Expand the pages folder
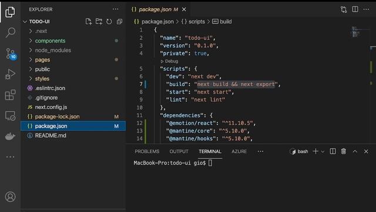The image size is (376, 212). coord(73,59)
